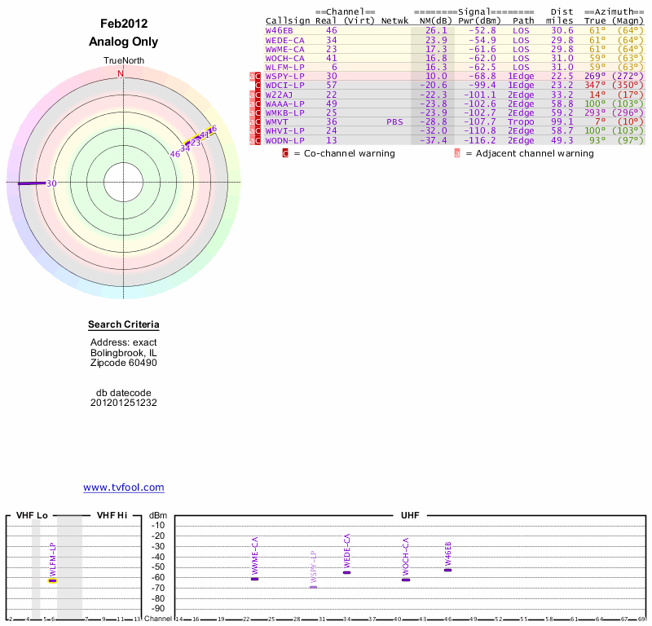Click the co-channel warning icon beside WMVT
This screenshot has width=652, height=626.
point(258,121)
